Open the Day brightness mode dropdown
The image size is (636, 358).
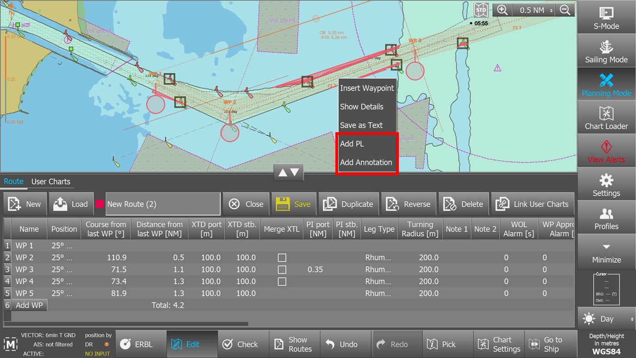(x=606, y=319)
